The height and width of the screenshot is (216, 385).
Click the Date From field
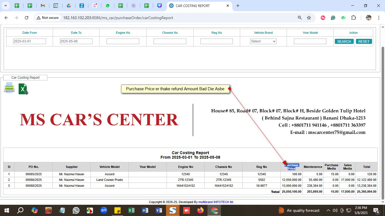tap(30, 41)
